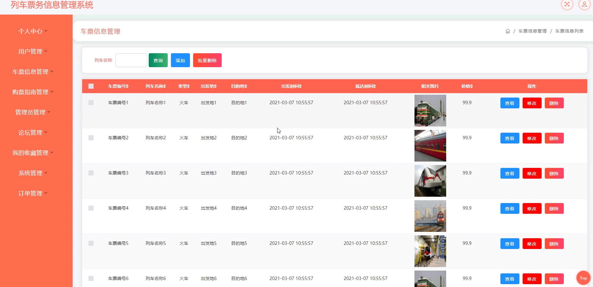Sort table by 价格 column
The height and width of the screenshot is (287, 593).
[x=471, y=86]
